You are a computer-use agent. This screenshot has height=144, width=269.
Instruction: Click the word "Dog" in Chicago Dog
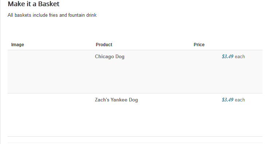(120, 57)
